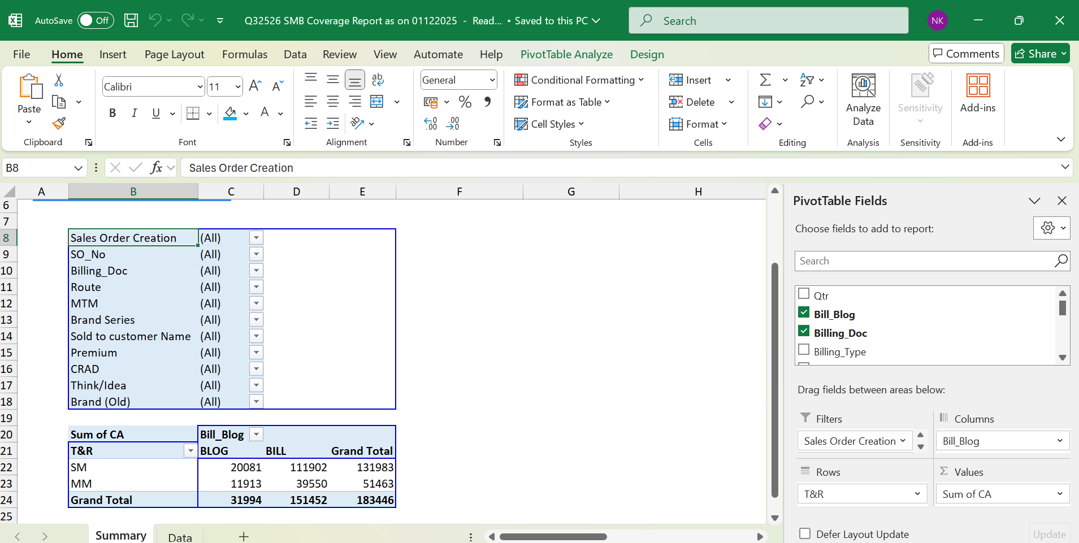Open fill color highlight swatch
The image size is (1079, 543).
click(x=230, y=113)
